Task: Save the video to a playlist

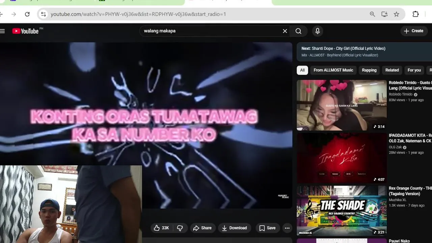Action: point(267,228)
